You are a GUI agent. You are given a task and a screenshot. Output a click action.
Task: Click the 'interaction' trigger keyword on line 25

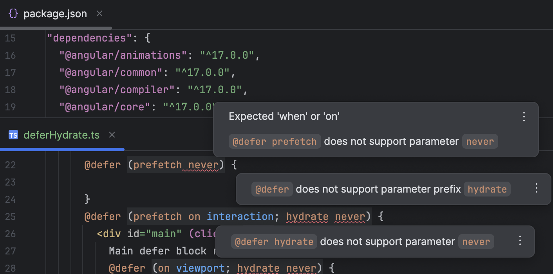tap(240, 216)
